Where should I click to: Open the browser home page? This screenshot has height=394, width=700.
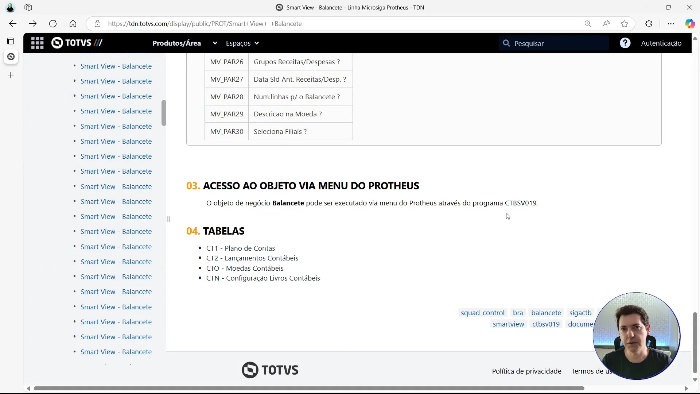click(x=73, y=24)
